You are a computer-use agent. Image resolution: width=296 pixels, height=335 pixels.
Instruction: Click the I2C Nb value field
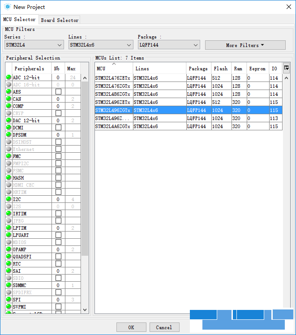click(x=58, y=199)
